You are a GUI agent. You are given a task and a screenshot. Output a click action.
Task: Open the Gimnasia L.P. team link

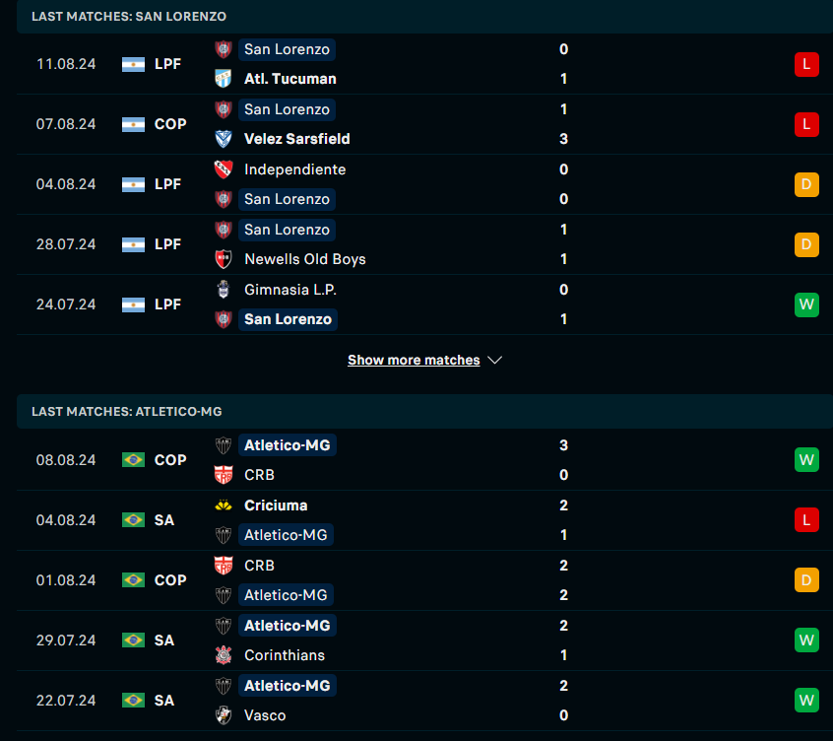[x=290, y=290]
